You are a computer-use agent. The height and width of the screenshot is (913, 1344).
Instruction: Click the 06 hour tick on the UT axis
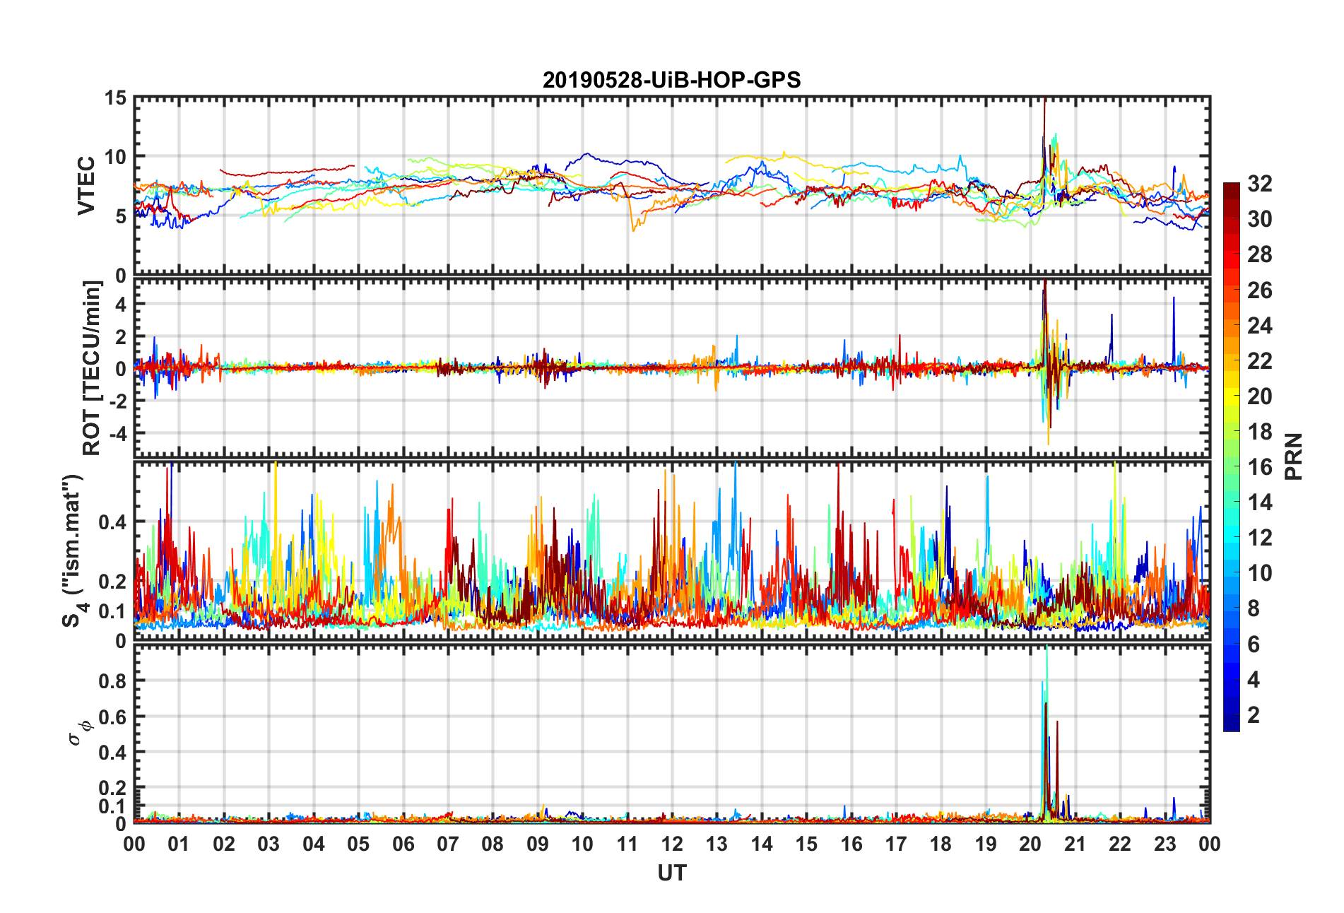403,844
